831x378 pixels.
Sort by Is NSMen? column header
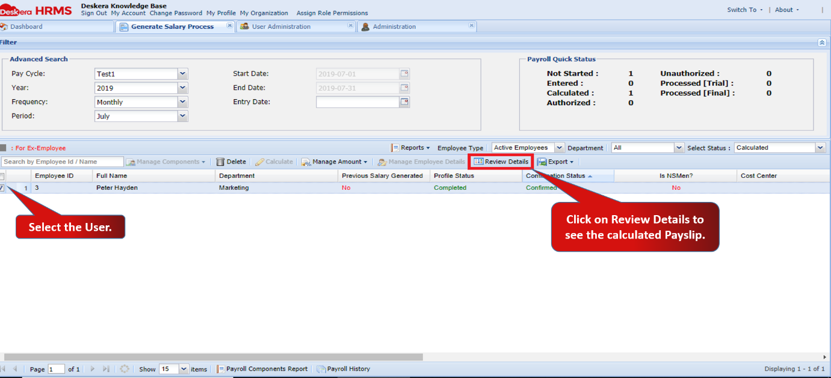(676, 176)
